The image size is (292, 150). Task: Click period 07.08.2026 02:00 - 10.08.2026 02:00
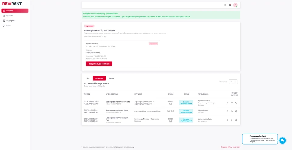[91, 103]
